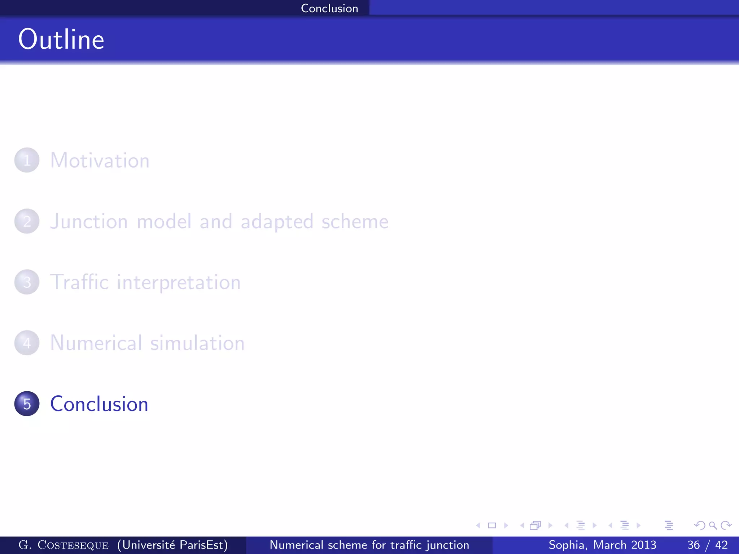Go to previous slide arrow
The image size is (739, 554).
click(478, 526)
